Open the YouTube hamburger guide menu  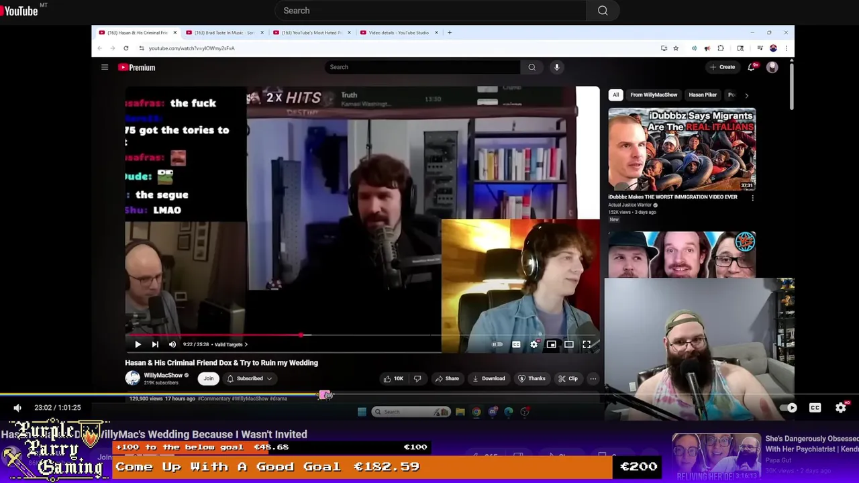tap(105, 67)
